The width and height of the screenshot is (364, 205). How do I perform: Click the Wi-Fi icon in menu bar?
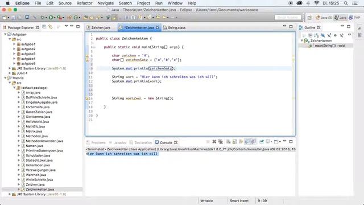point(316,3)
